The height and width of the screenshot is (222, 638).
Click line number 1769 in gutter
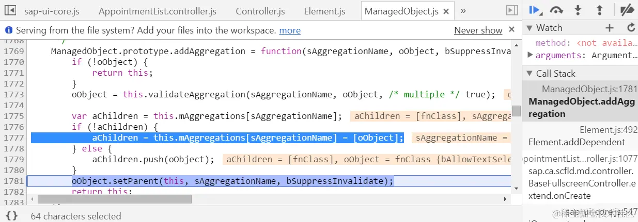[x=13, y=51]
